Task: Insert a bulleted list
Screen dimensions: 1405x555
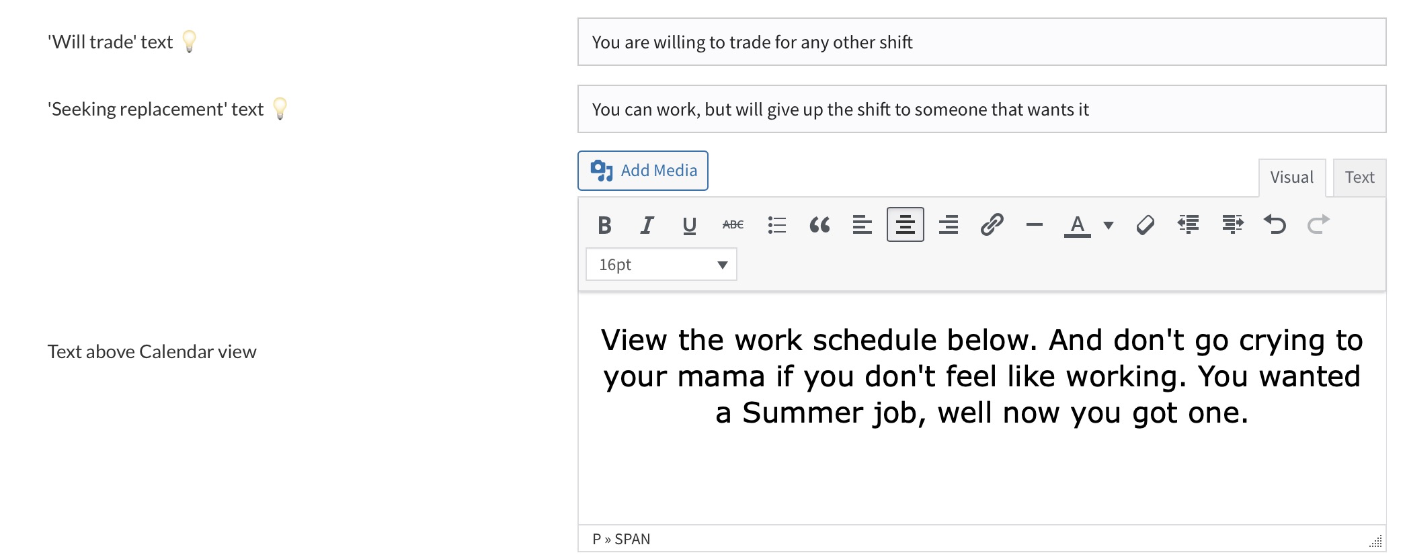Action: 776,225
